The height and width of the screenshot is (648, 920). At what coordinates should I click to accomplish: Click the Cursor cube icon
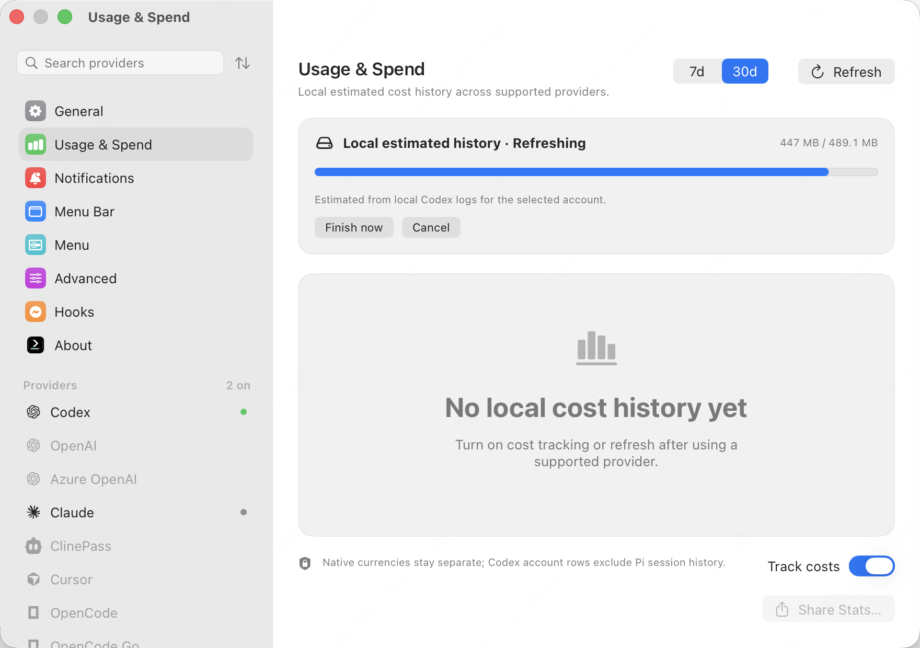coord(33,580)
